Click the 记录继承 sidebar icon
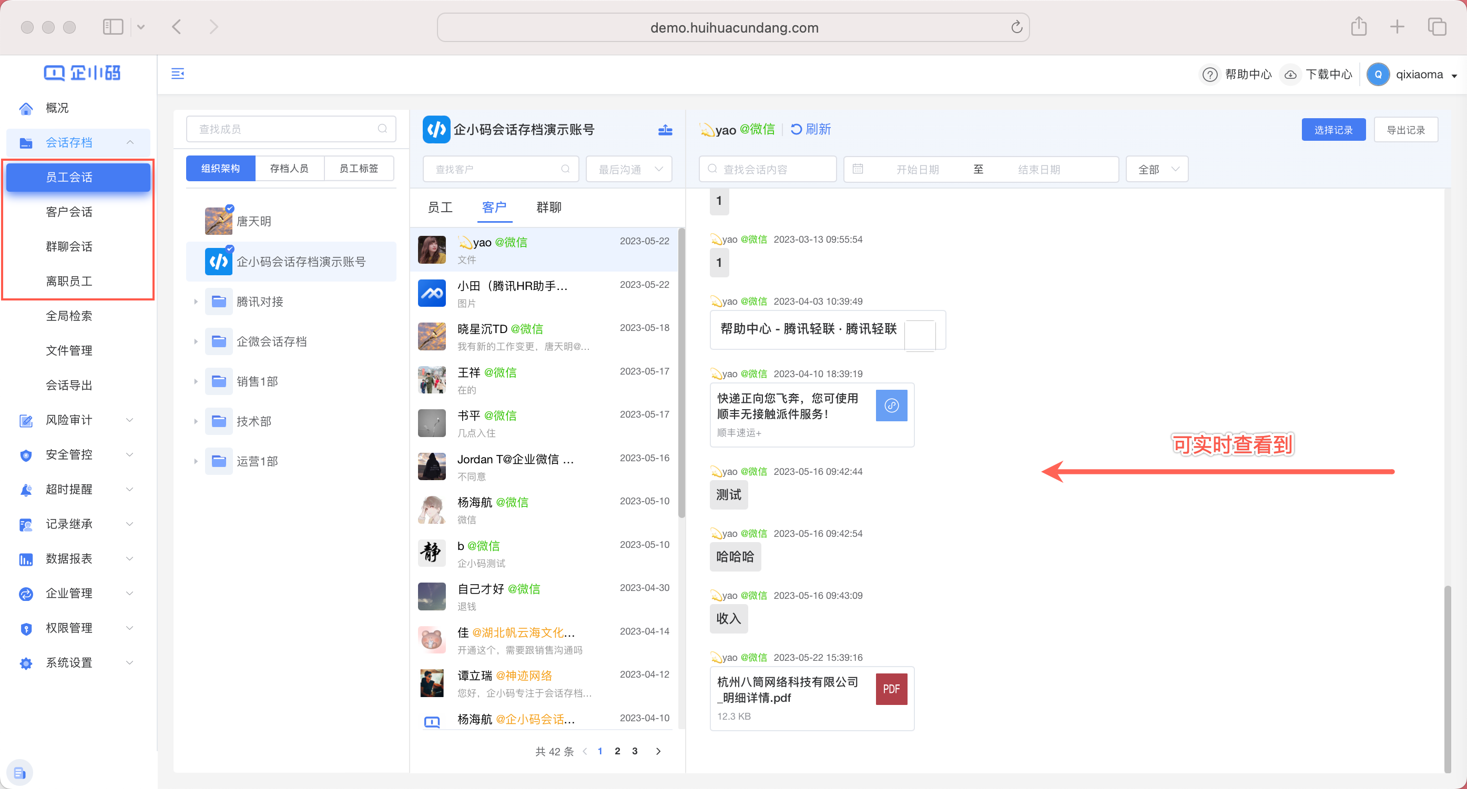Image resolution: width=1467 pixels, height=789 pixels. pos(26,524)
